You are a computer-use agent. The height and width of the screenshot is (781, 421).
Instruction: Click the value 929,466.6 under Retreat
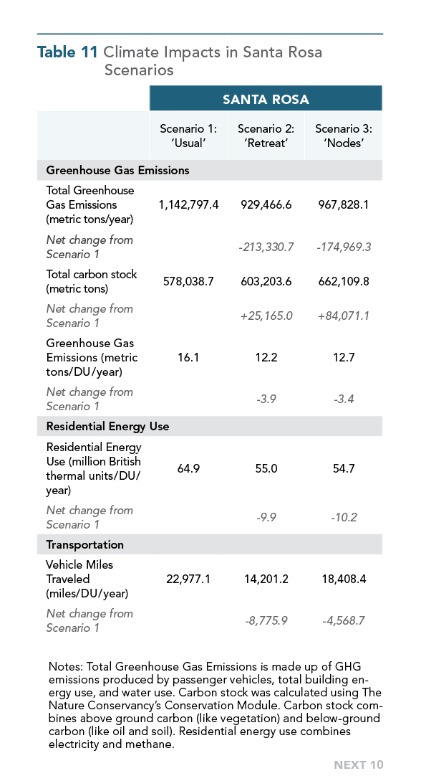coord(266,204)
